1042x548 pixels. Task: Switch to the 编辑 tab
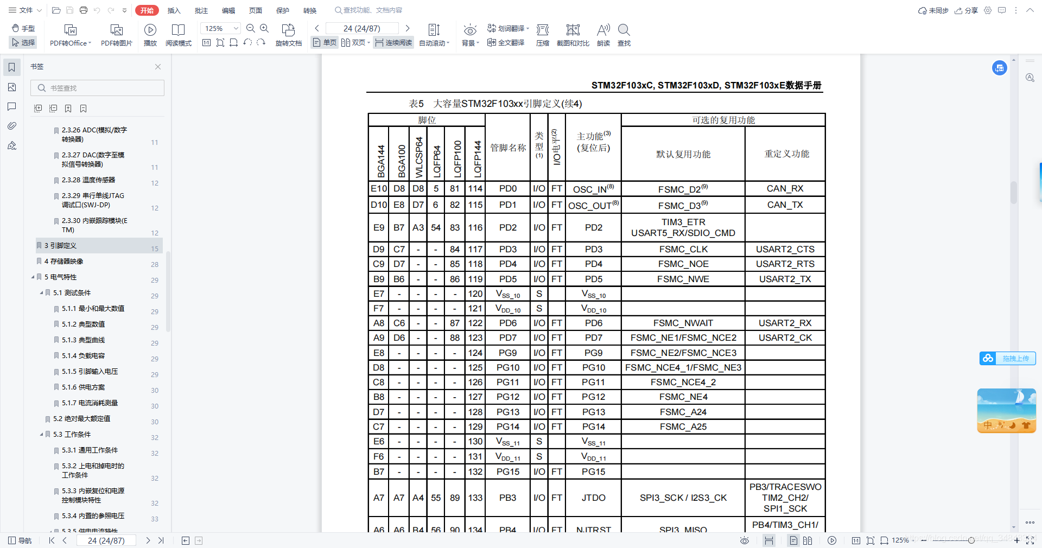228,10
